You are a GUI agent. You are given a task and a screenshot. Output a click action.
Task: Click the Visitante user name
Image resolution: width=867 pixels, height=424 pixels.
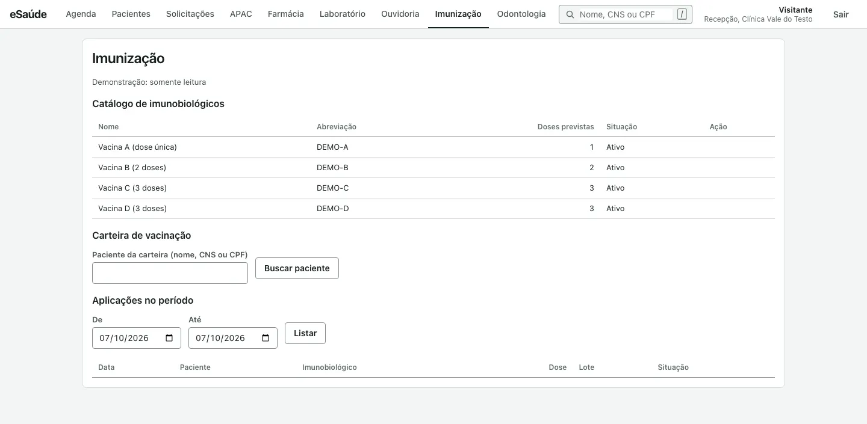[795, 10]
